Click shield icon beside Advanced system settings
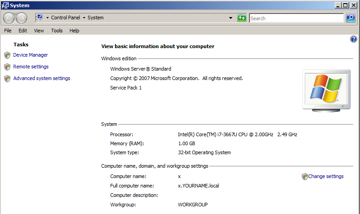This screenshot has height=214, width=360. click(x=7, y=79)
